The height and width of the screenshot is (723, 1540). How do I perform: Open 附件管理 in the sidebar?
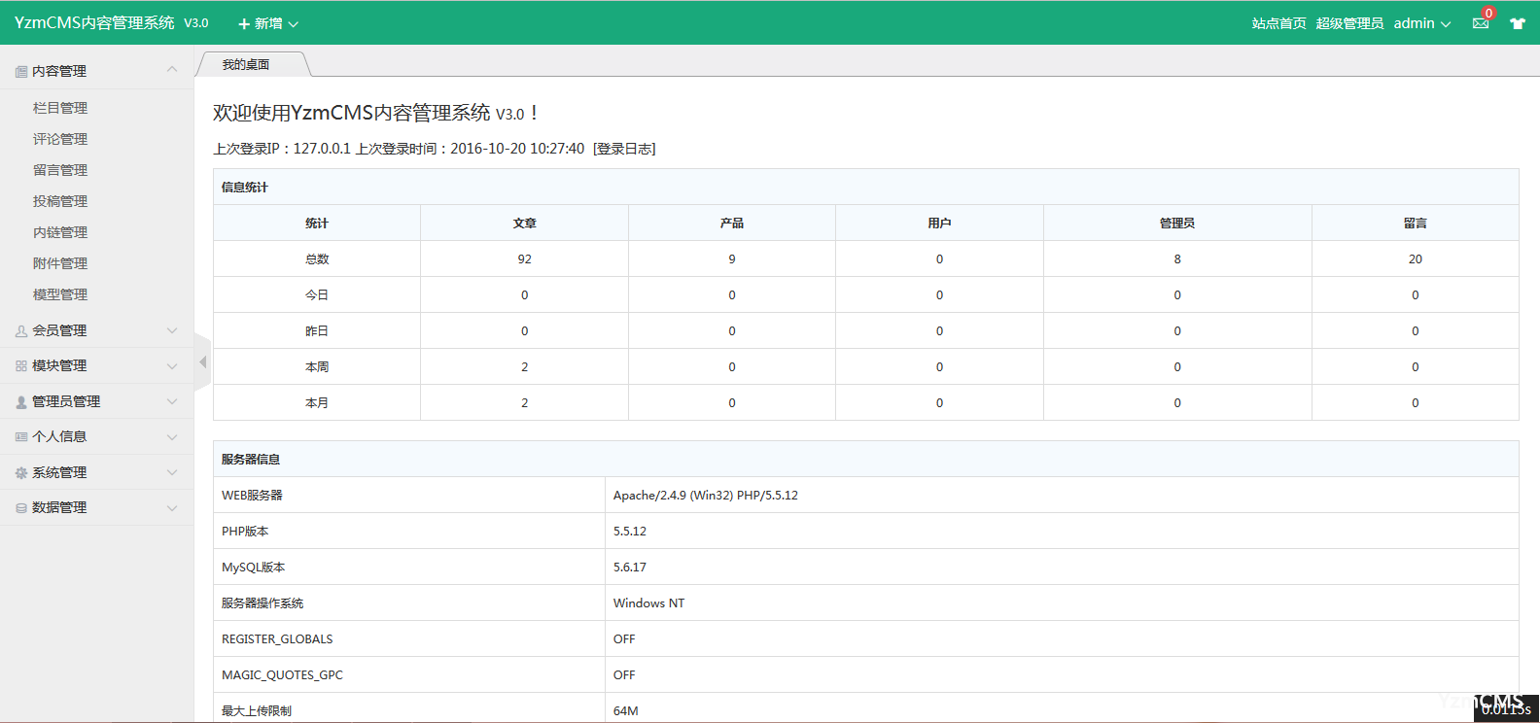coord(60,263)
